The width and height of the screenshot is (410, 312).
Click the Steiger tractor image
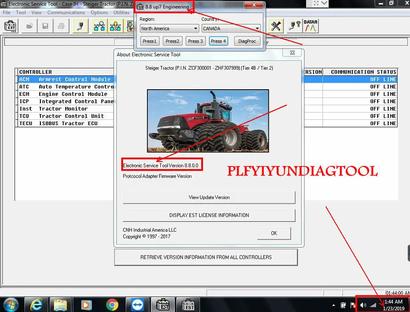tap(208, 121)
